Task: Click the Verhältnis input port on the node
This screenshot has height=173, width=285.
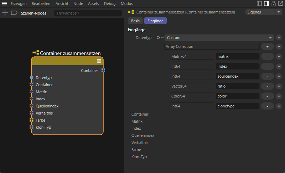Action: (x=32, y=113)
